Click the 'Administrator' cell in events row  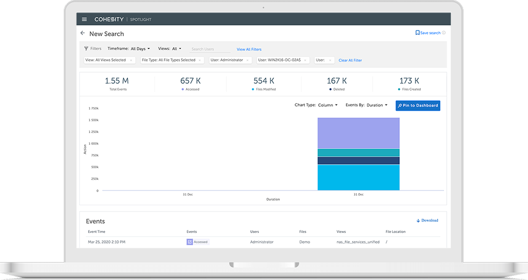pyautogui.click(x=262, y=242)
